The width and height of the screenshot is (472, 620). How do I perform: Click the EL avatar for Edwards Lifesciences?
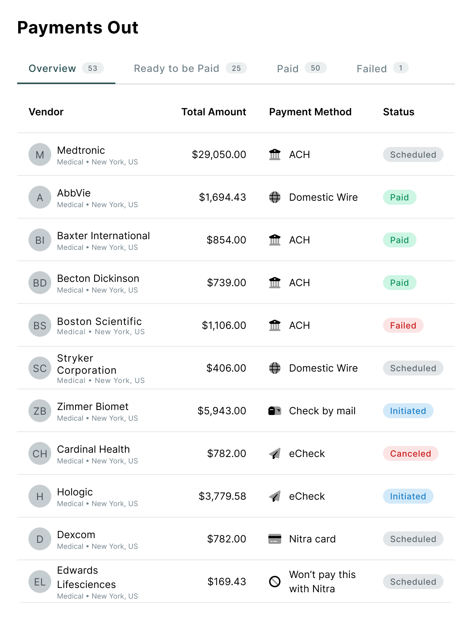[40, 582]
